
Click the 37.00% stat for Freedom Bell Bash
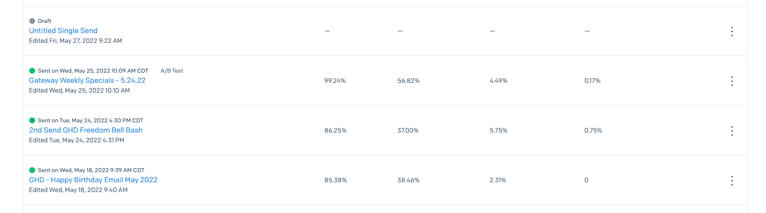(x=408, y=131)
